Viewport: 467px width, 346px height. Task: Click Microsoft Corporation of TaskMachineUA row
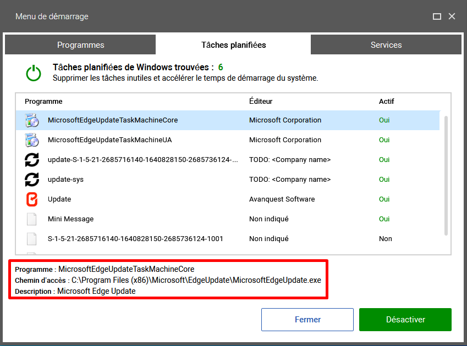285,139
